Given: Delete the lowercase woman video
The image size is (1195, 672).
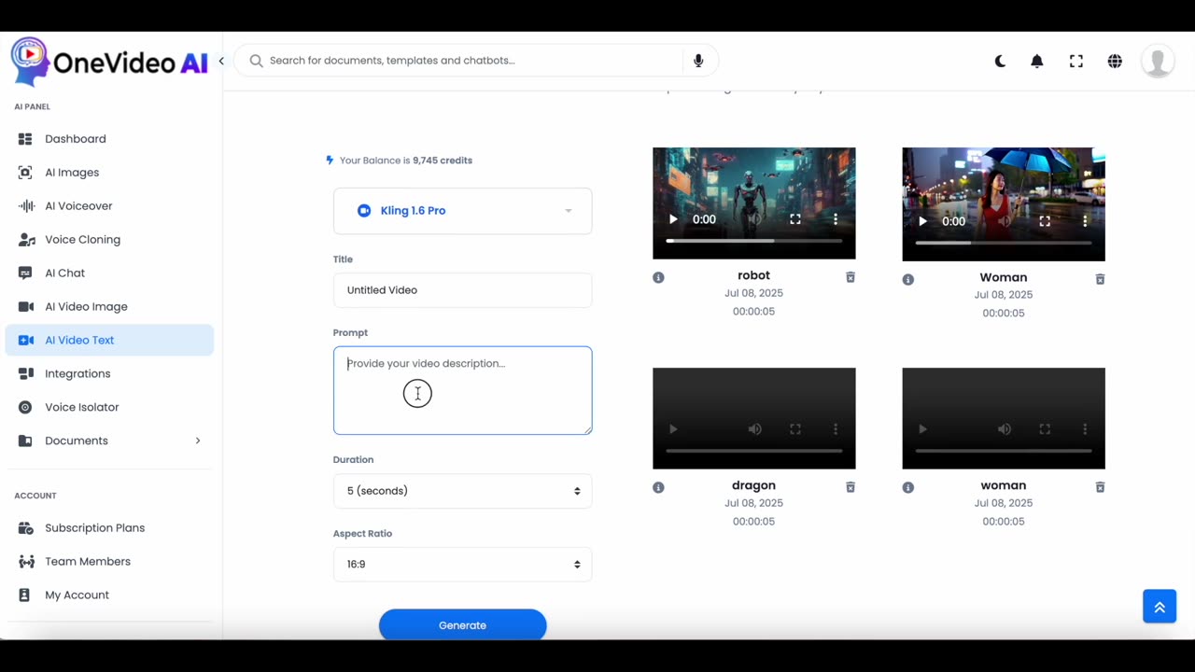Looking at the screenshot, I should pos(1100,487).
